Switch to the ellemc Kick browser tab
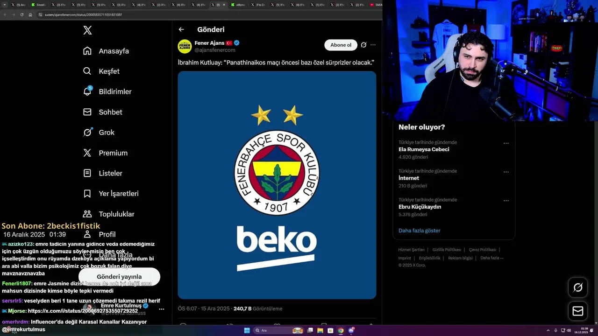This screenshot has height=336, width=598. click(239, 5)
